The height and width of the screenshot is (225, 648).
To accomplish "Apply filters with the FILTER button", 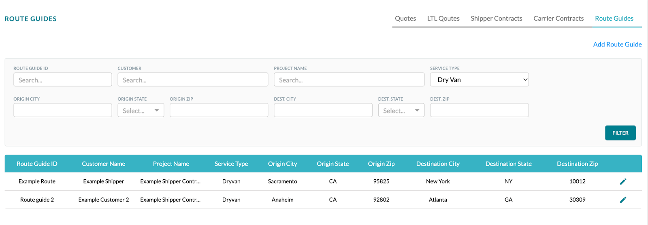I will pos(620,133).
